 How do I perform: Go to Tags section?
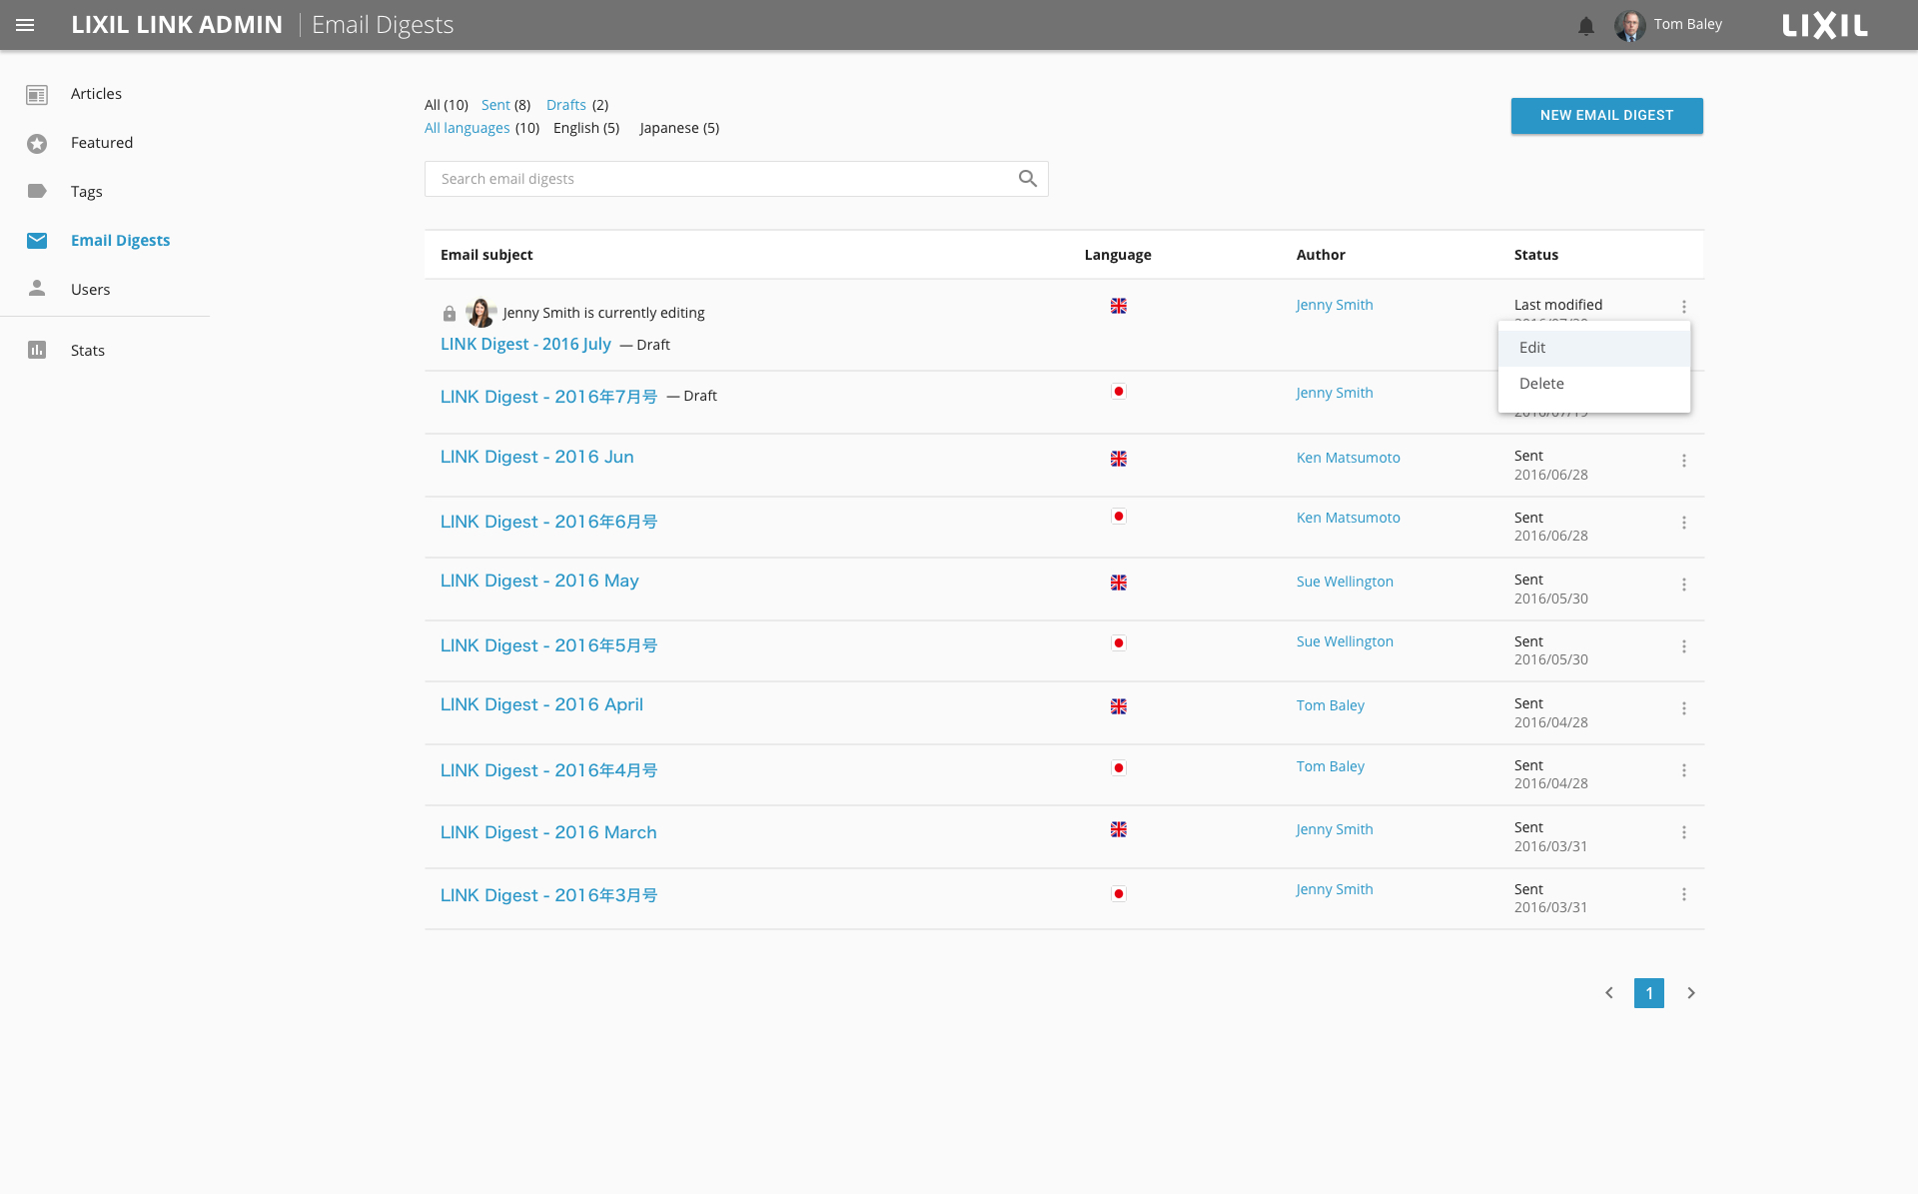tap(87, 192)
